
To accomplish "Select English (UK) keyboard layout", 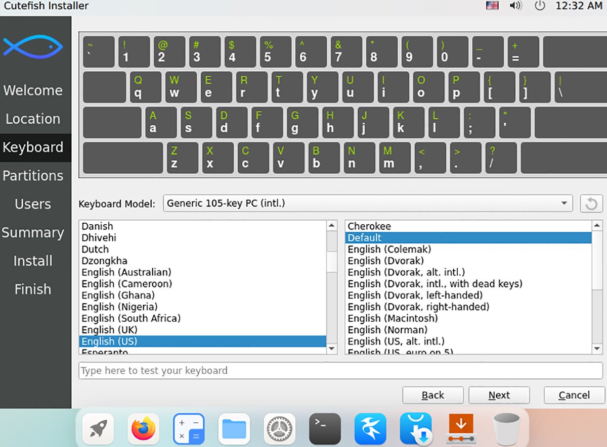I will tap(109, 329).
